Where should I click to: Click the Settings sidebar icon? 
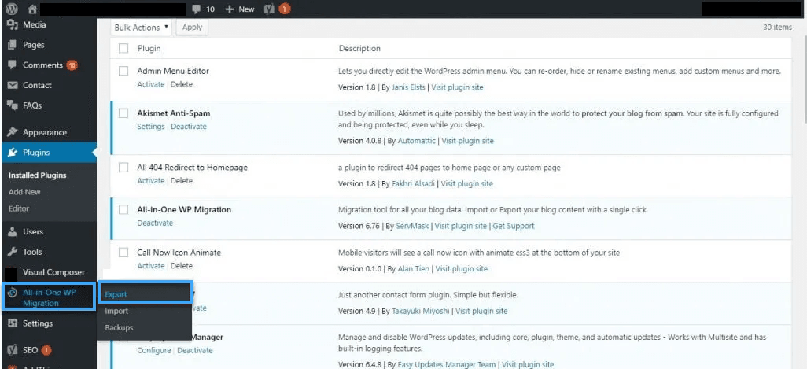[13, 323]
